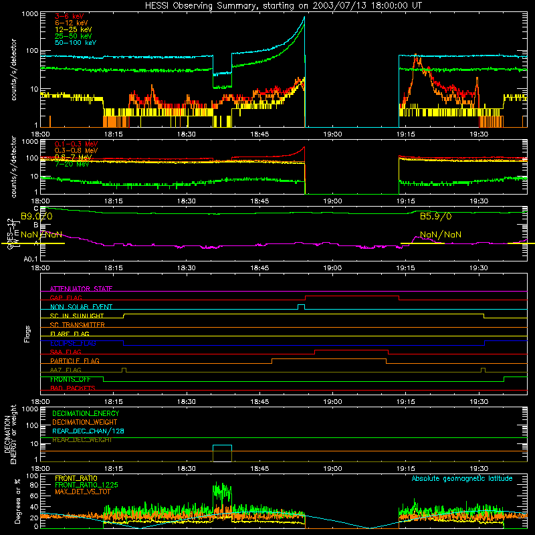535x535 pixels.
Task: Click the 7-20 MeV legend label
Action: (x=72, y=164)
